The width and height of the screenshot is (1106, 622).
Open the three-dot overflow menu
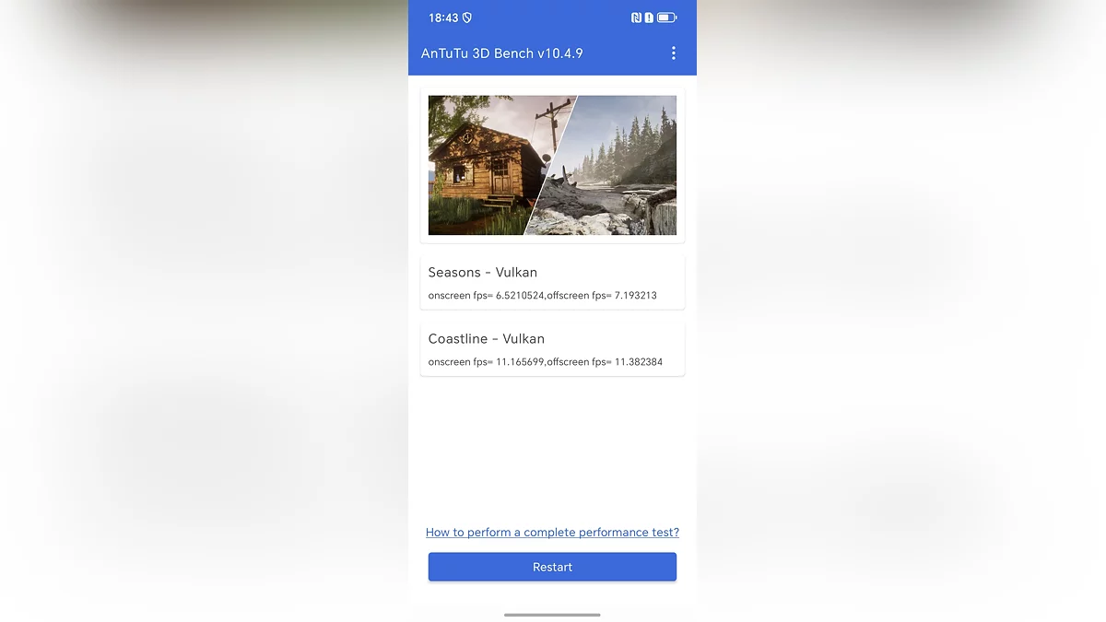tap(674, 53)
